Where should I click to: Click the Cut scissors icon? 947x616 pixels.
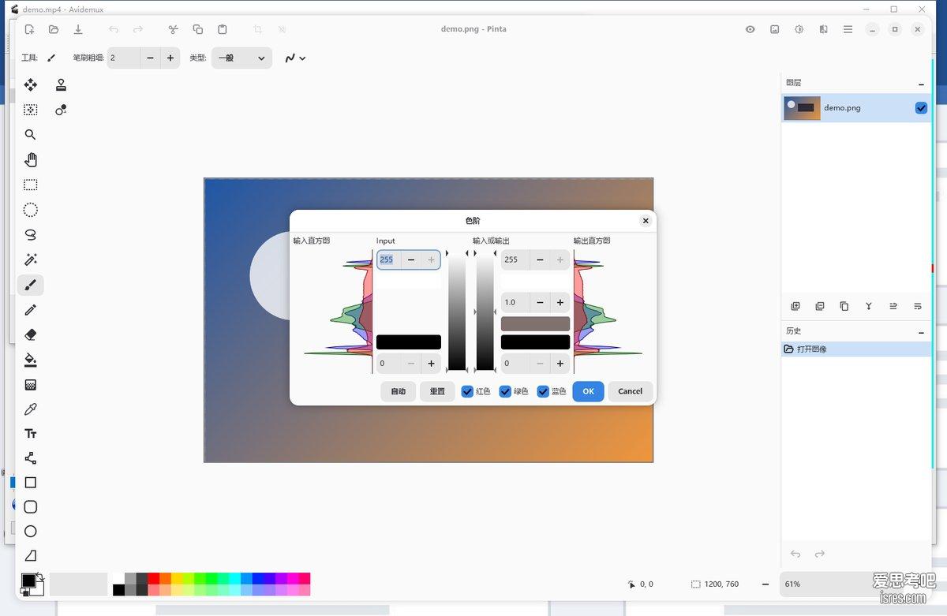[x=174, y=29]
